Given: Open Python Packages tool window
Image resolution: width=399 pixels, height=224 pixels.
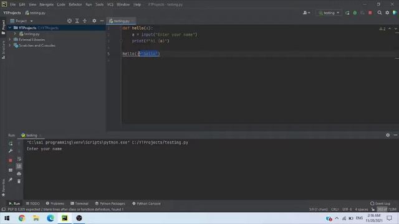Looking at the screenshot, I should pos(110,203).
